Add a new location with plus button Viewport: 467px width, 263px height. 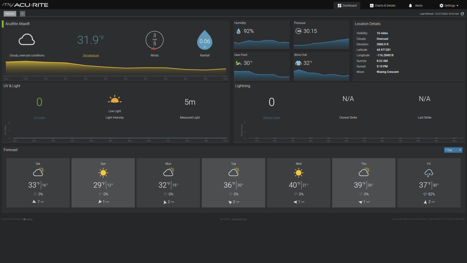(22, 14)
